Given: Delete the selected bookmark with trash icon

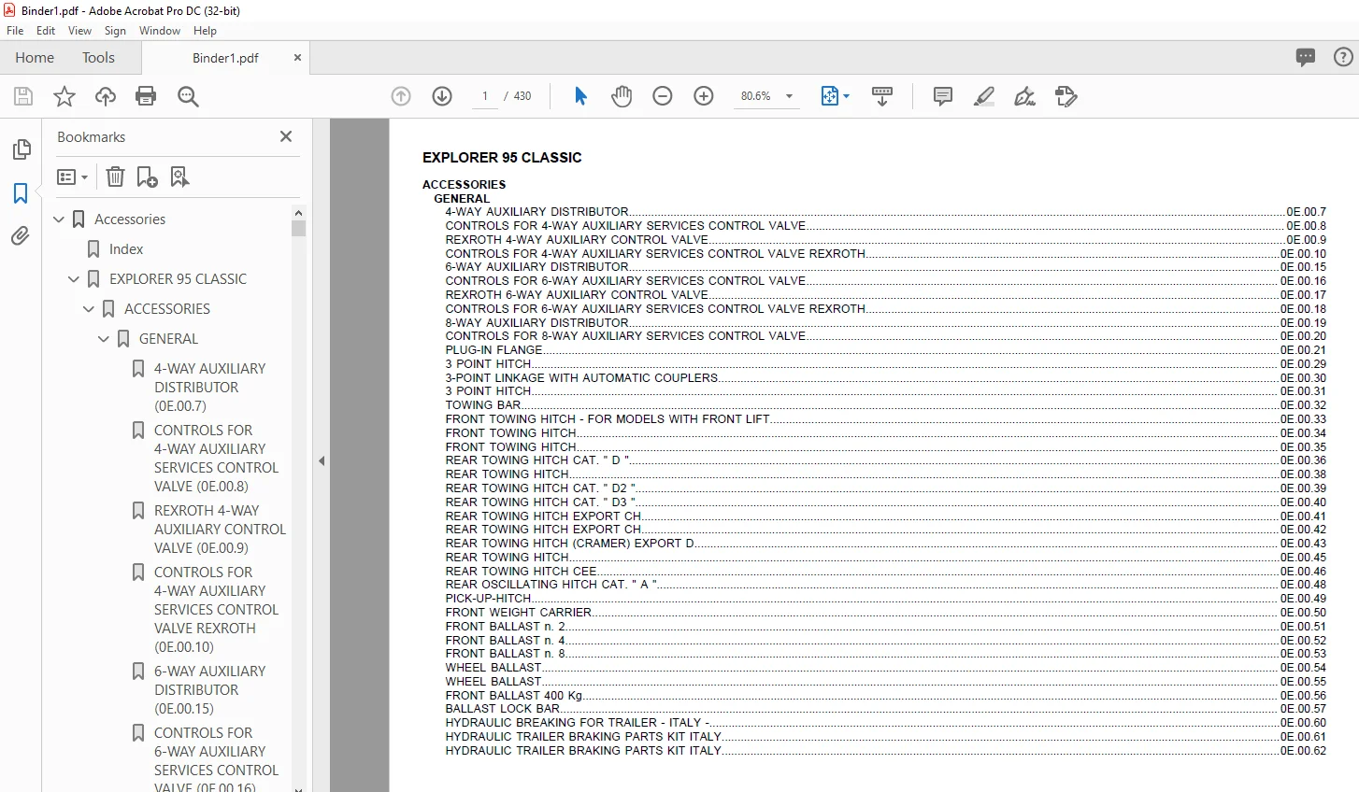Looking at the screenshot, I should pyautogui.click(x=115, y=177).
